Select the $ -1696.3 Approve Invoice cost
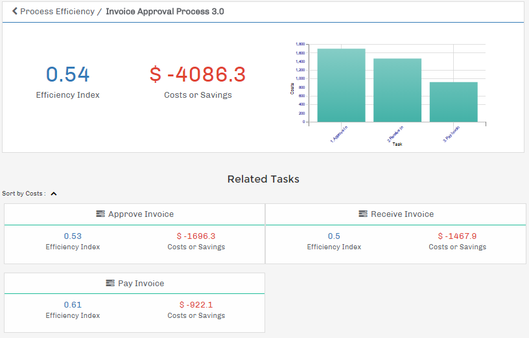The image size is (529, 338). pyautogui.click(x=196, y=236)
